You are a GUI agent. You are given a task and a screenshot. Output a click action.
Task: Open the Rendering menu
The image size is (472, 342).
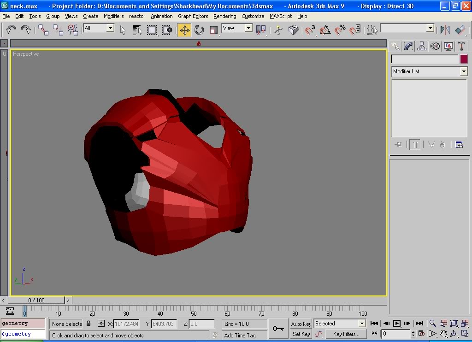224,16
